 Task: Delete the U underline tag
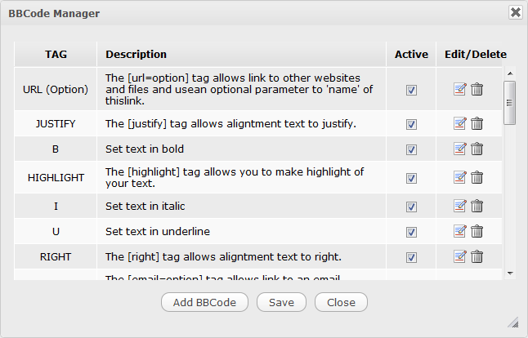(x=477, y=231)
